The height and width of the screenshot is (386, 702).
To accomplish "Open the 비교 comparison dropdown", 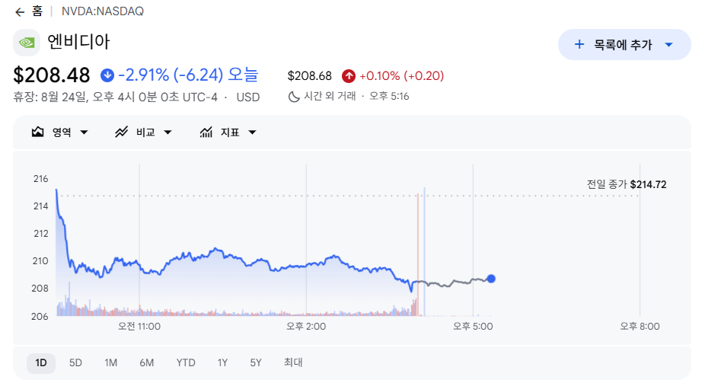I will point(143,132).
